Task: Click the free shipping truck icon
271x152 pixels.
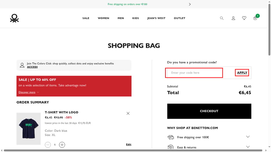Action: click(x=171, y=137)
